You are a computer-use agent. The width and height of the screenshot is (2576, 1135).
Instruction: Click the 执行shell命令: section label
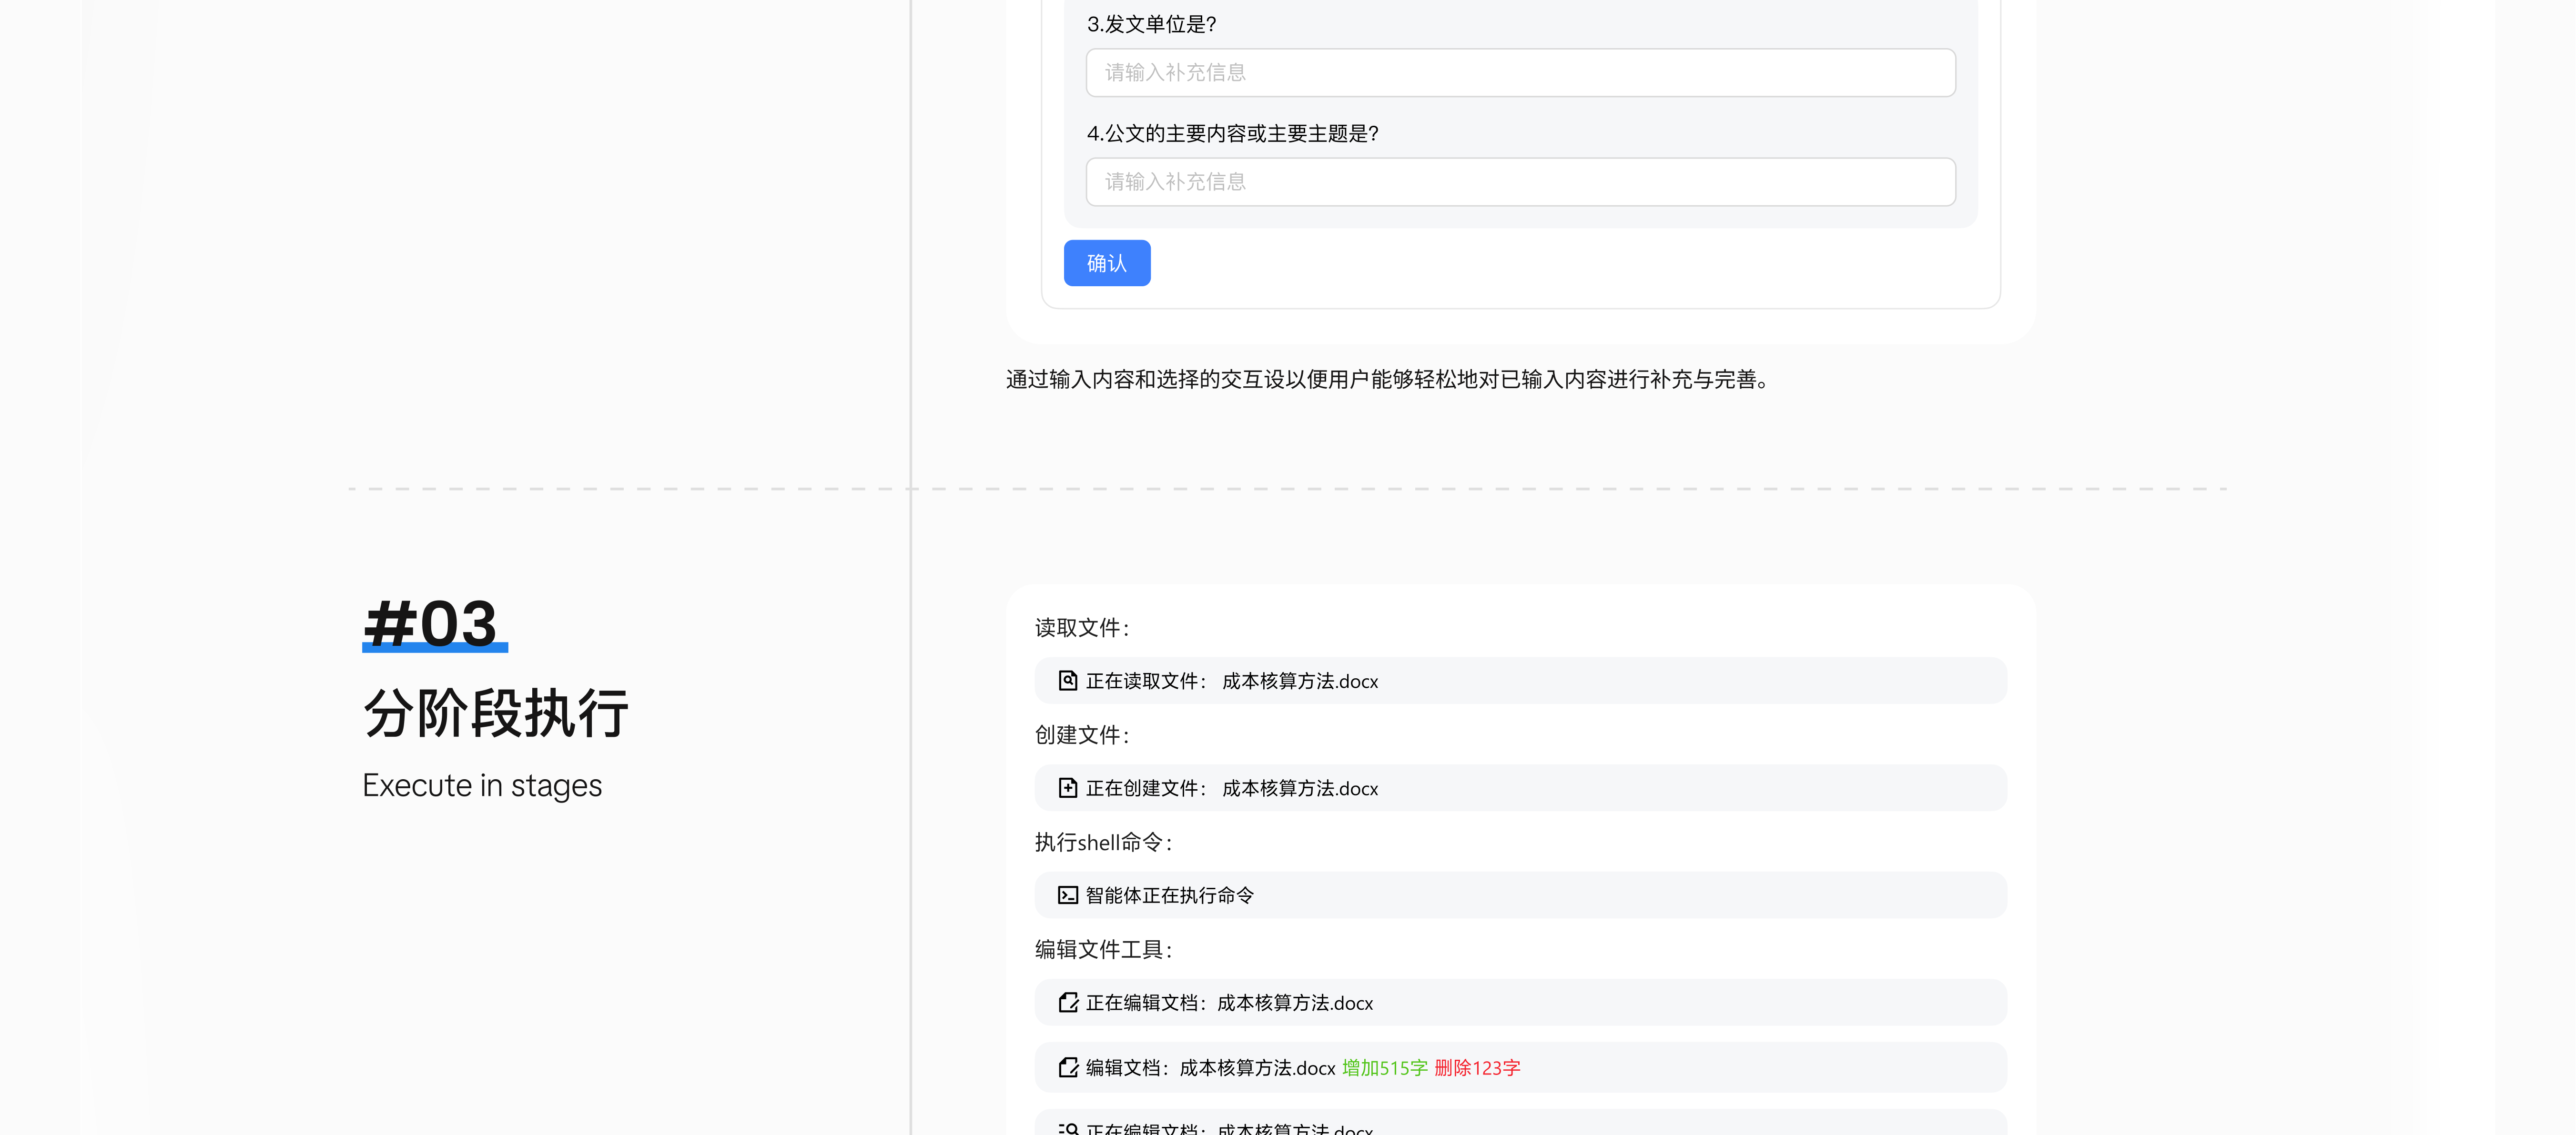click(1104, 842)
